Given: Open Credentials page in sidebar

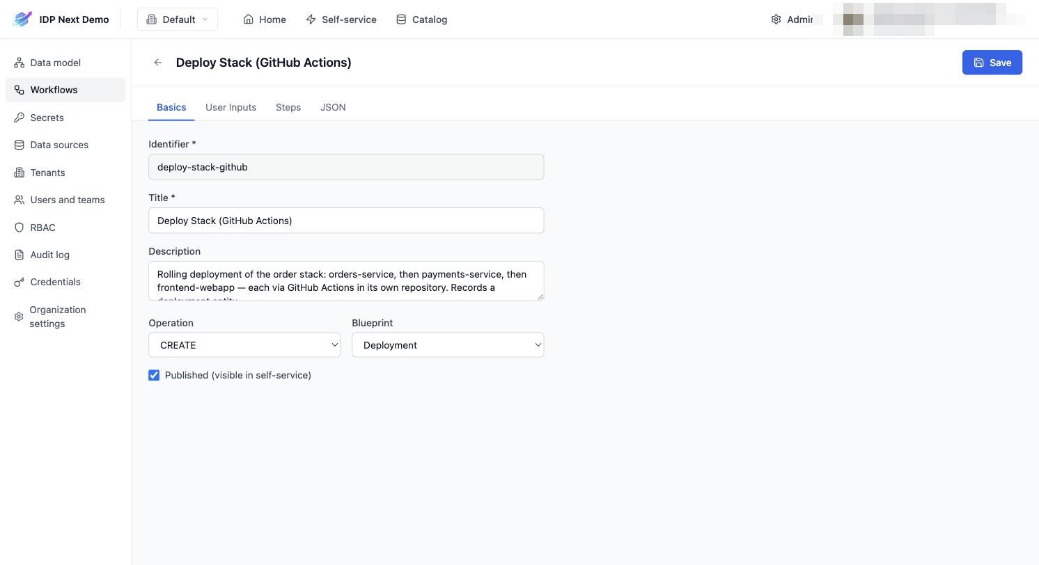Looking at the screenshot, I should point(65,282).
